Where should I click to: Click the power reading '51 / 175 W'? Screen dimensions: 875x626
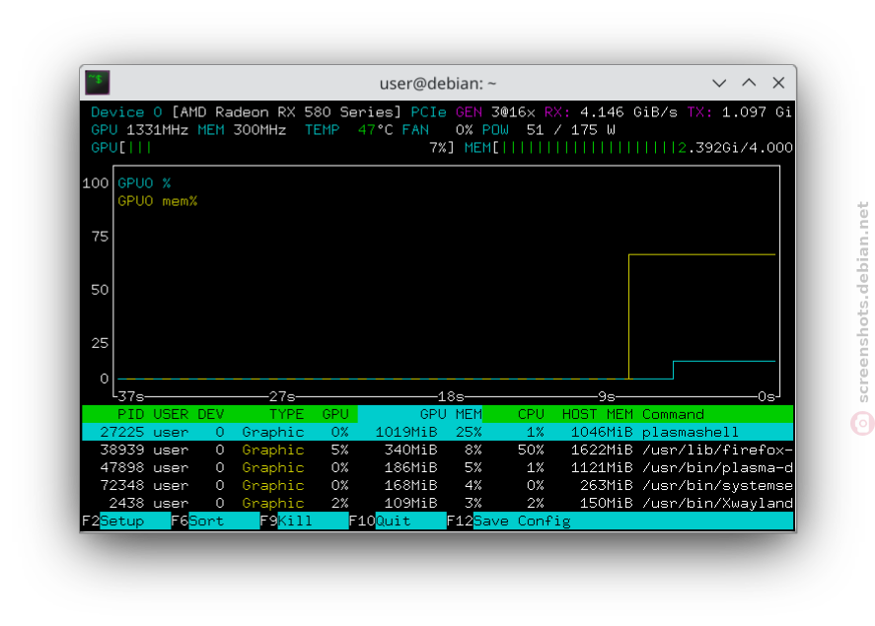click(571, 130)
